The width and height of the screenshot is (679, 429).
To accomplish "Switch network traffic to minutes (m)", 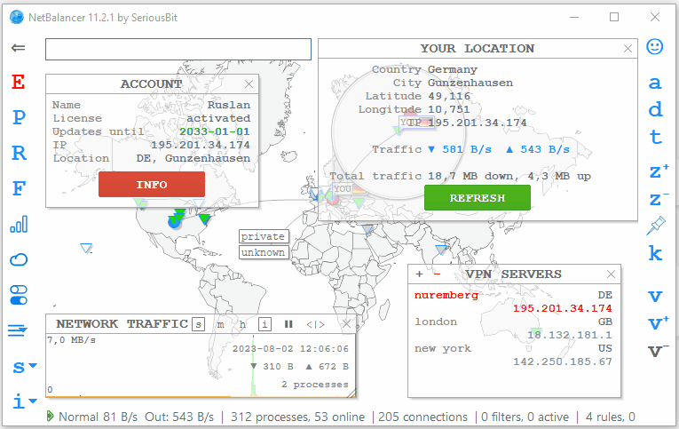I will (221, 324).
